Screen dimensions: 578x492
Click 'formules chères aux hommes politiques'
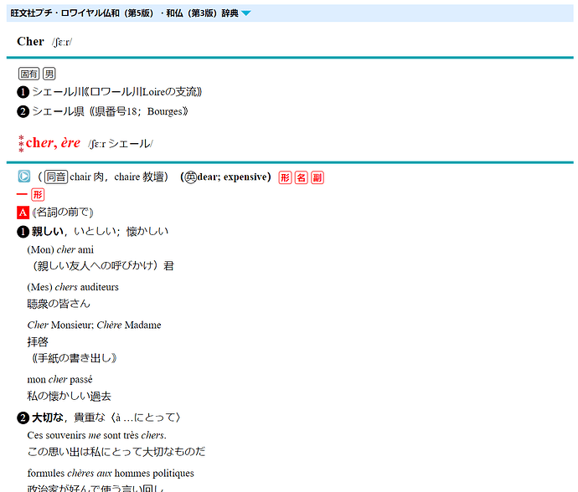(111, 473)
